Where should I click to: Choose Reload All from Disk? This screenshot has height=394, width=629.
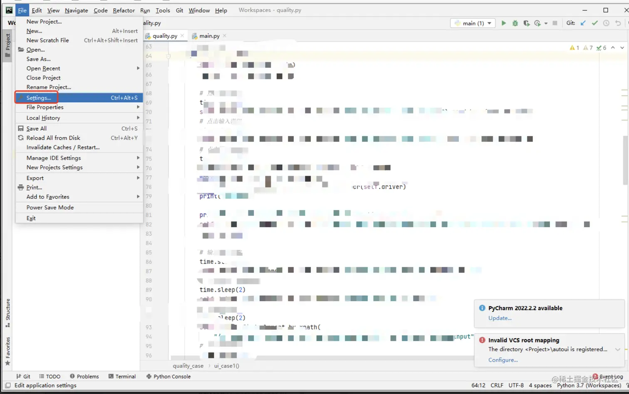point(79,138)
